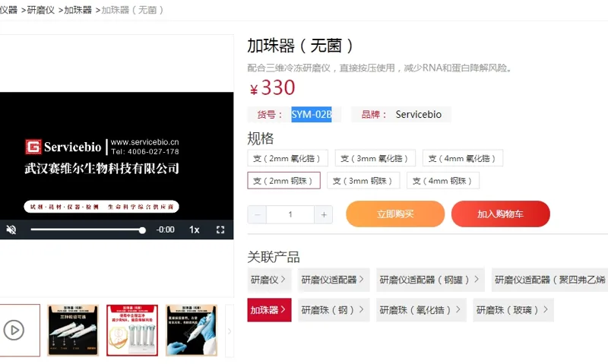Change the 1x playback speed
The height and width of the screenshot is (364, 608).
click(194, 229)
